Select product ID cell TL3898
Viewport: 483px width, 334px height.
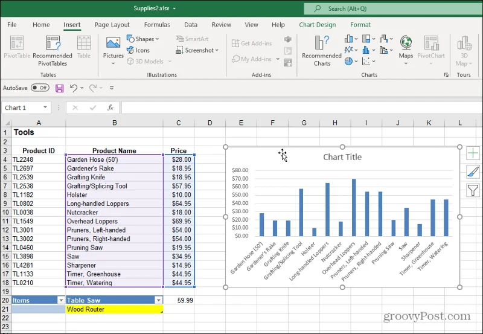(x=39, y=256)
